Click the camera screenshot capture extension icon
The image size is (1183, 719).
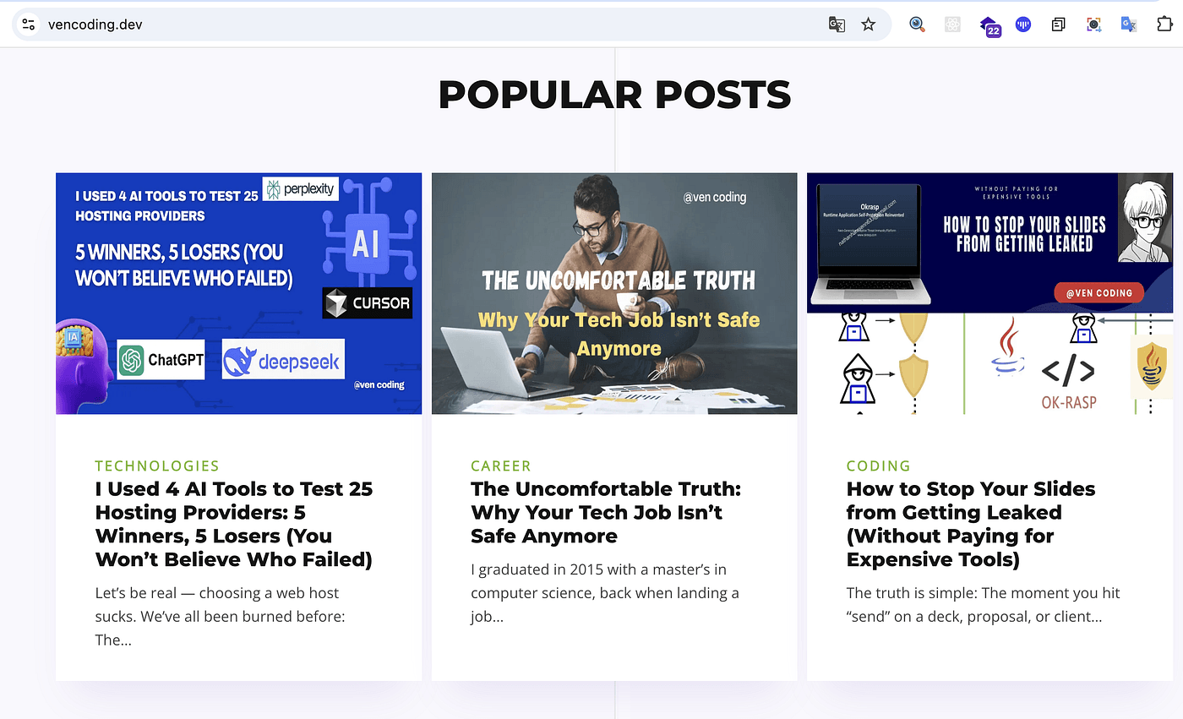click(x=1093, y=25)
